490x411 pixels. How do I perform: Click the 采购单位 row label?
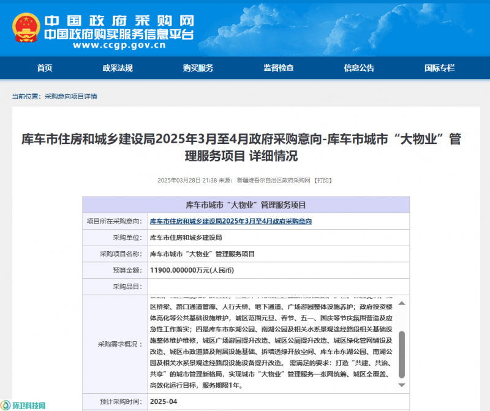[x=127, y=238]
